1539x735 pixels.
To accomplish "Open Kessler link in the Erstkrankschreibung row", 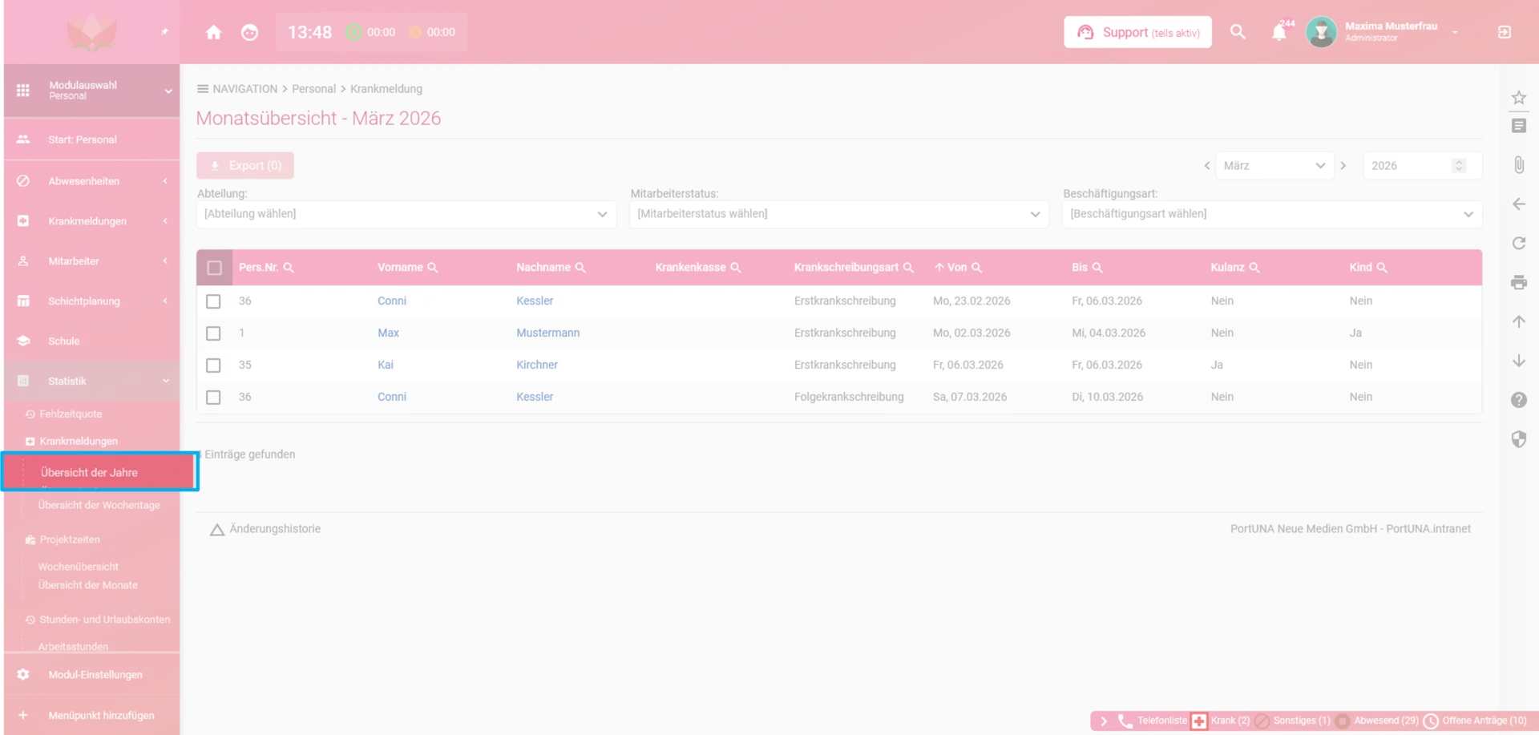I will pos(535,301).
